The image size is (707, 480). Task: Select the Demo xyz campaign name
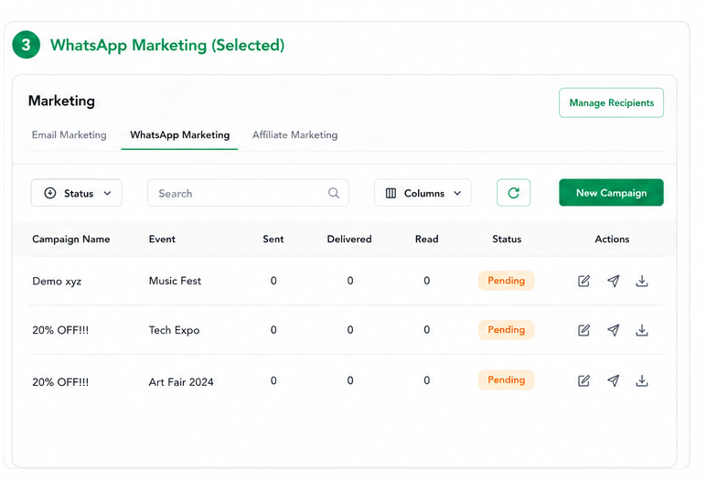pyautogui.click(x=57, y=282)
